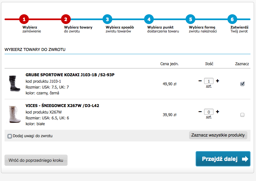Image resolution: width=256 pixels, height=181 pixels.
Task: Click quantity field for white śniegowce
Action: coord(209,112)
